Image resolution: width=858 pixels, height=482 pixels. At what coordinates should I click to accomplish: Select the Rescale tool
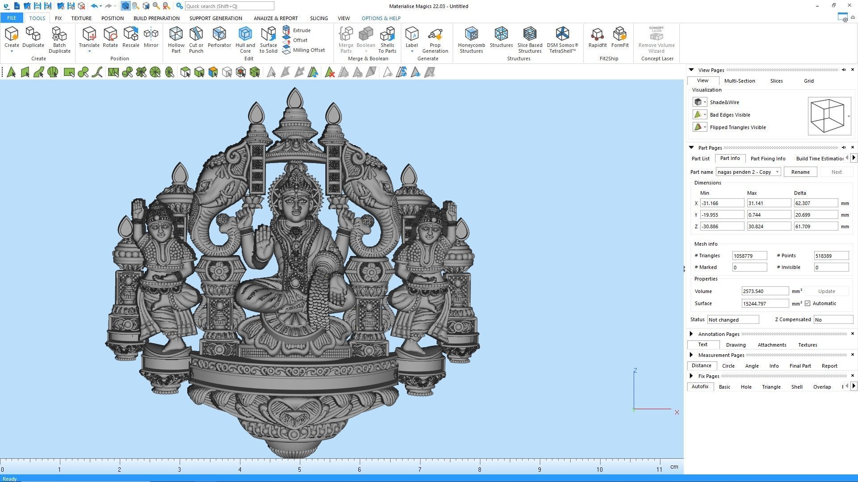130,38
